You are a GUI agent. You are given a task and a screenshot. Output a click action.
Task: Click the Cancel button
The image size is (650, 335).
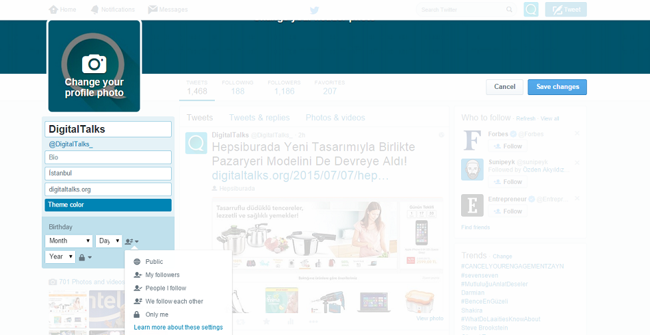click(504, 87)
